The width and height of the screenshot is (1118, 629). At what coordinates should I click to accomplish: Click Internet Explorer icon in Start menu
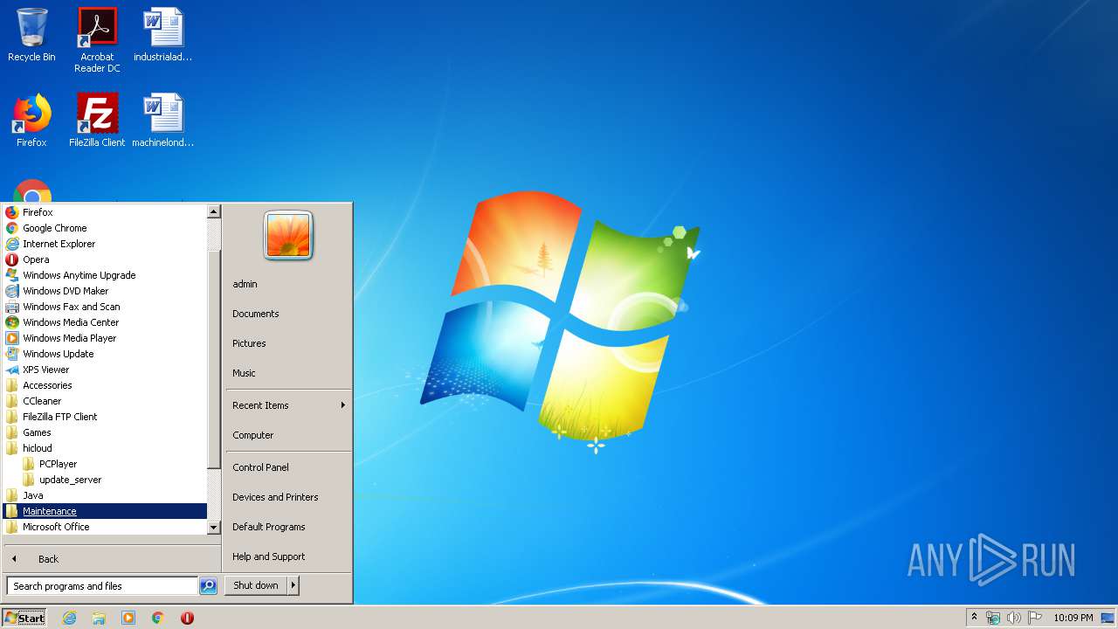(12, 244)
